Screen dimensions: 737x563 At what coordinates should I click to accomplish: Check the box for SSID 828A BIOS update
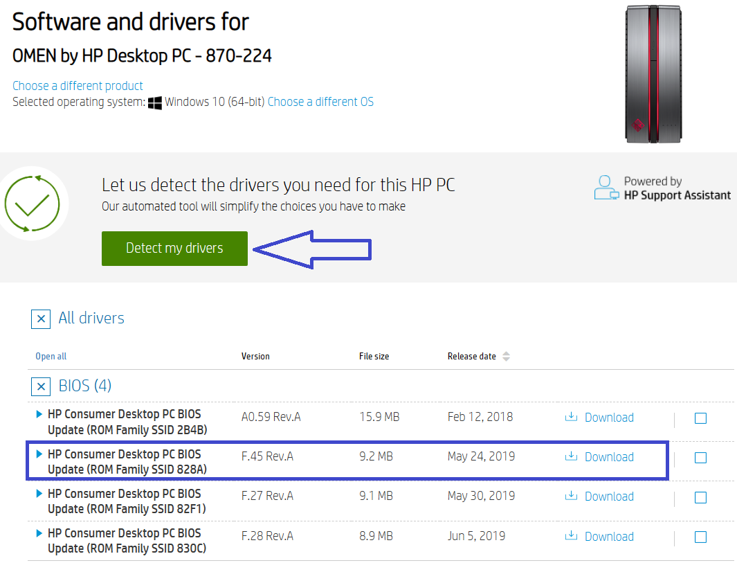tap(700, 458)
